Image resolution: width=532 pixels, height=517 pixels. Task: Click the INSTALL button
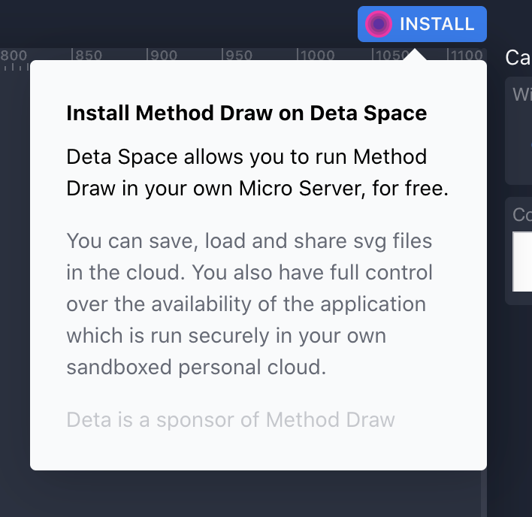point(422,24)
